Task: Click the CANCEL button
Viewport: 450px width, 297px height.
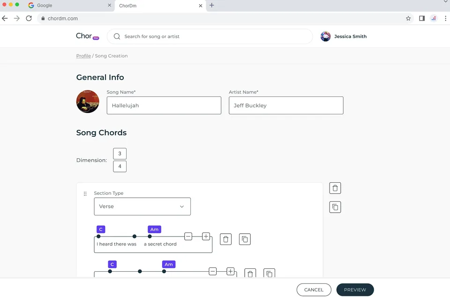Action: click(x=314, y=290)
